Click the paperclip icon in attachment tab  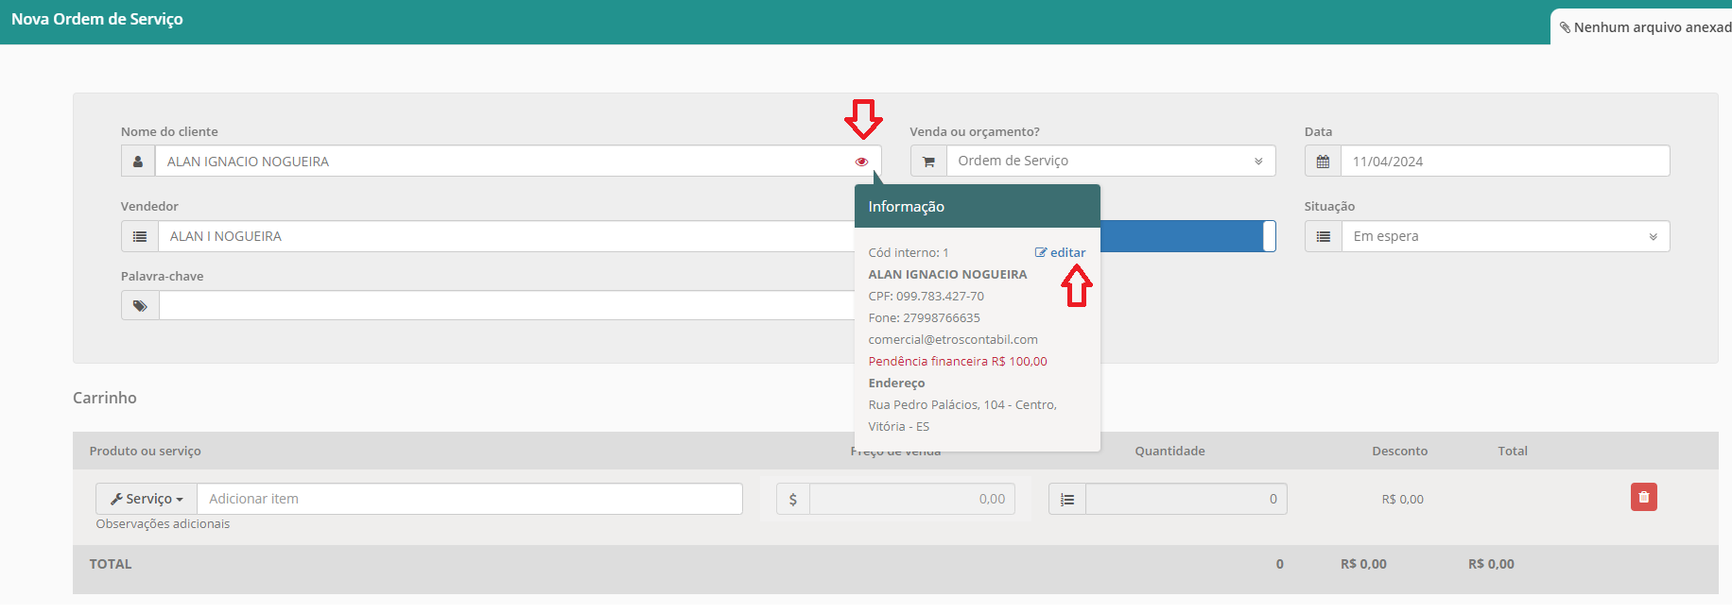tap(1565, 27)
